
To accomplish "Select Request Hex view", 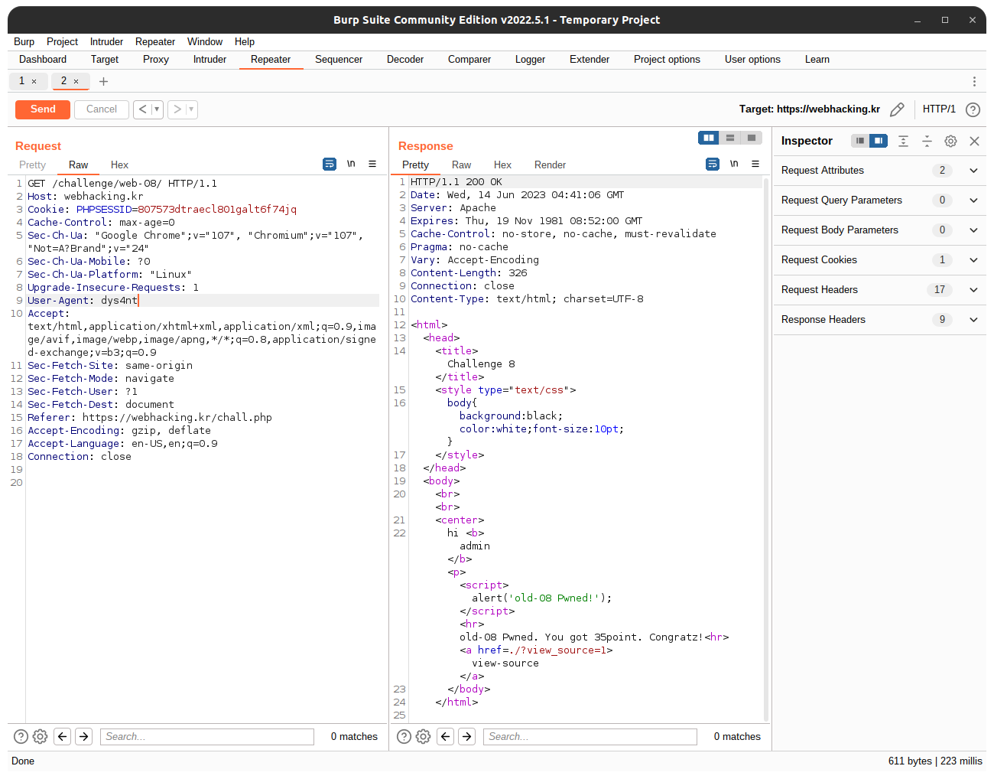I will pos(119,165).
